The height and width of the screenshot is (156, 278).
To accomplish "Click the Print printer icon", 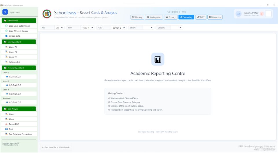I will [x=6, y=129].
